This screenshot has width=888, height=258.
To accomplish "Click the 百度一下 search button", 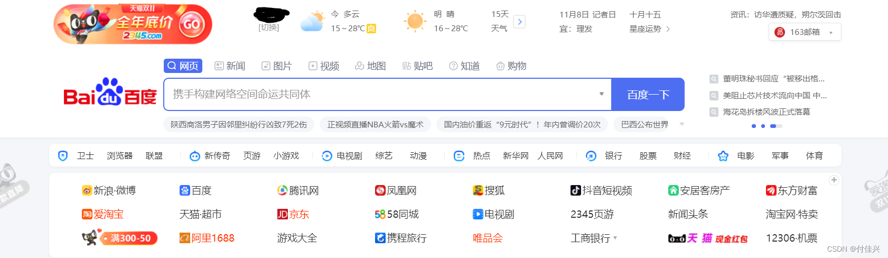I will 648,94.
